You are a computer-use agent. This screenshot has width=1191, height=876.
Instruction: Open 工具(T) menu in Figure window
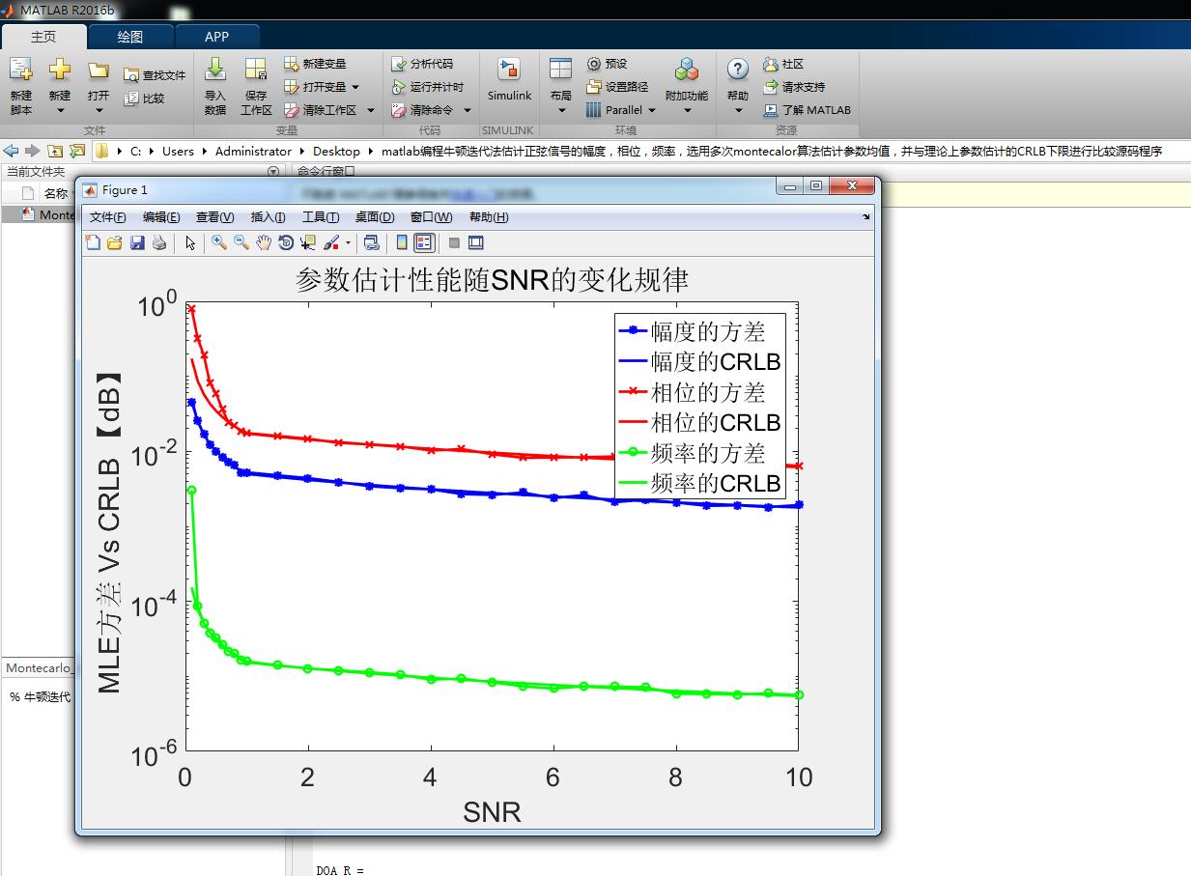point(321,217)
